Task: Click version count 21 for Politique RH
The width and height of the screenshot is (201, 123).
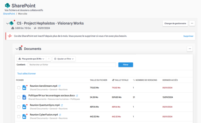Action: 134,97
